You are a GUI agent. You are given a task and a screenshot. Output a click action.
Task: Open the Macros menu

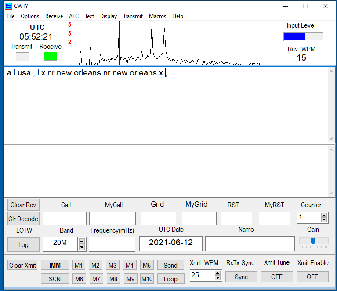(158, 16)
